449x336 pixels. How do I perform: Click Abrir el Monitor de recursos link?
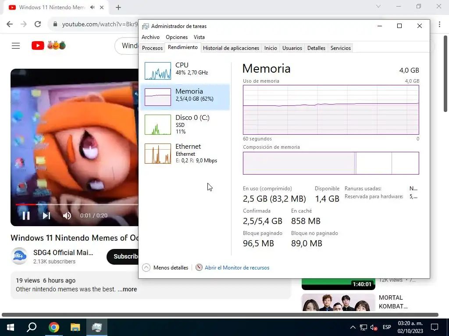237,268
